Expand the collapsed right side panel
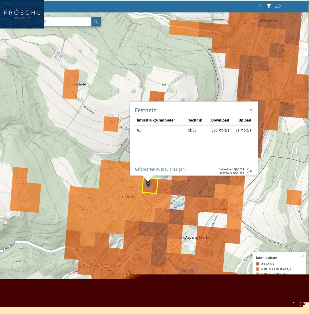Viewport: 309px width, 314px height. pos(306,50)
